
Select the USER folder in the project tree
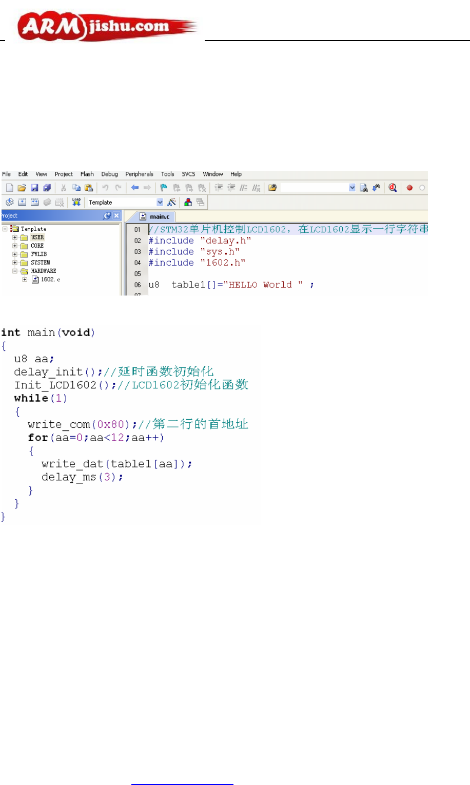click(x=37, y=238)
